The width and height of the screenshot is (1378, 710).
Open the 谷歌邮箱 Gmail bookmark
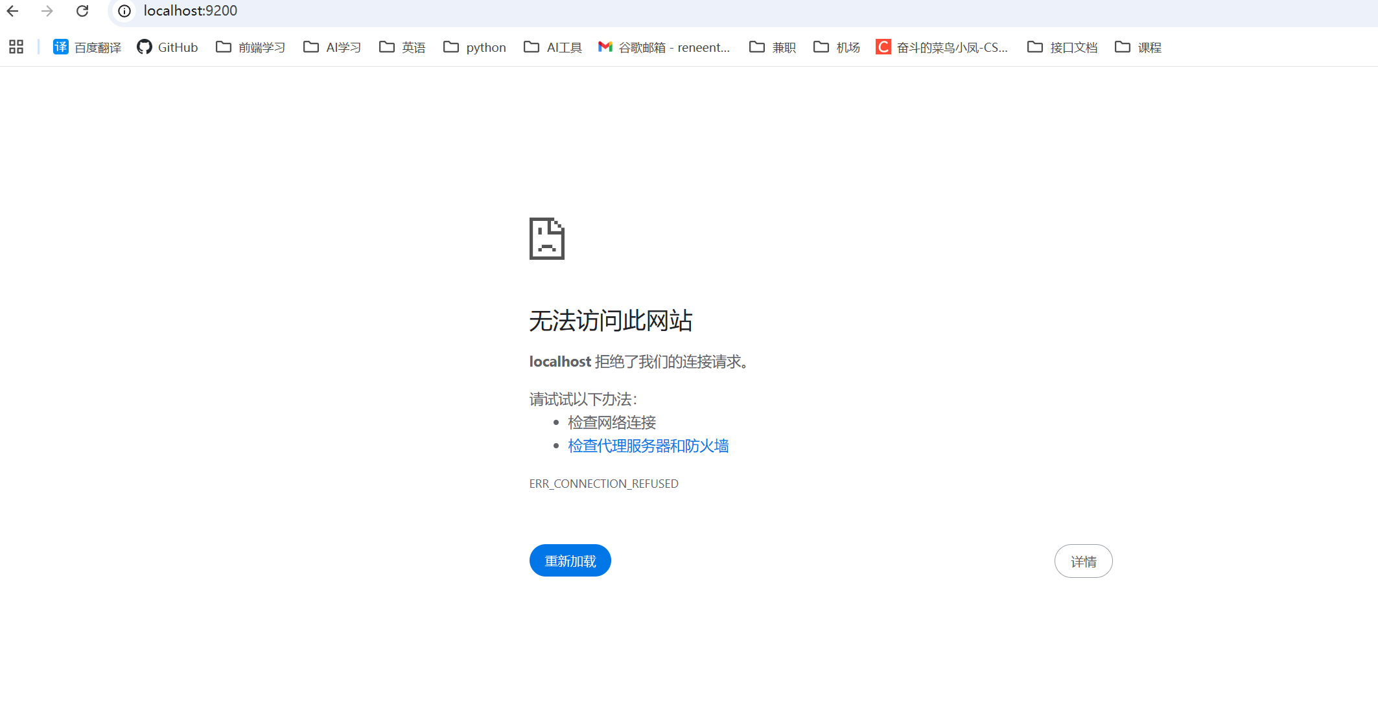(664, 47)
